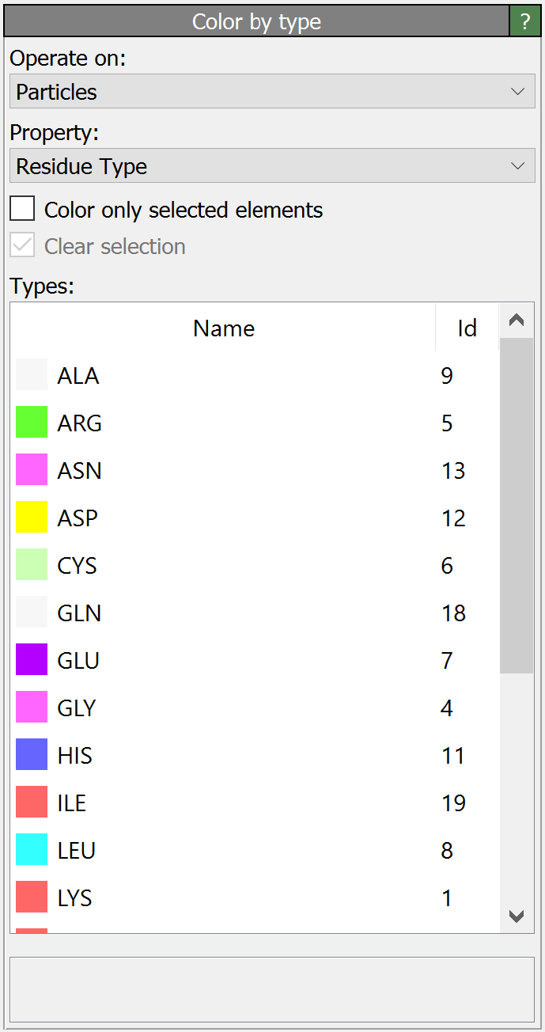The image size is (545, 1032).
Task: Click the purple GLU color swatch
Action: [x=32, y=660]
